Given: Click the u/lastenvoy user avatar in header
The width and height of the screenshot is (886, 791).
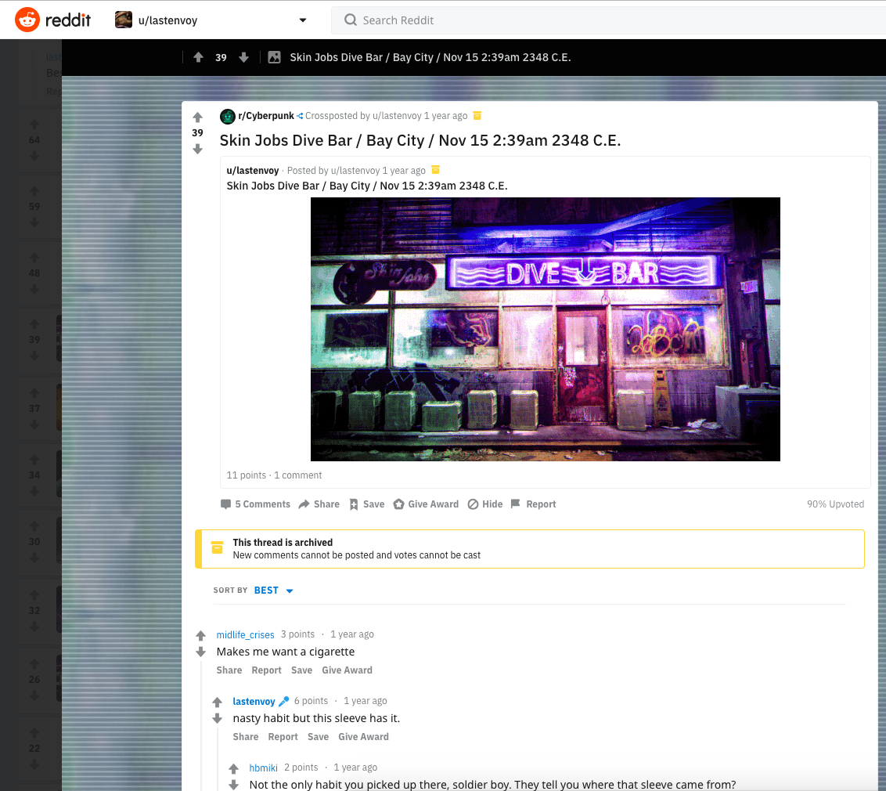Looking at the screenshot, I should [x=123, y=20].
